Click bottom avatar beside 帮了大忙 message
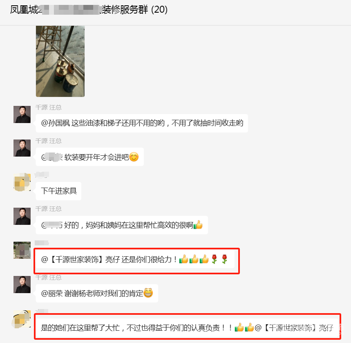Image resolution: width=351 pixels, height=343 pixels. coord(22,319)
